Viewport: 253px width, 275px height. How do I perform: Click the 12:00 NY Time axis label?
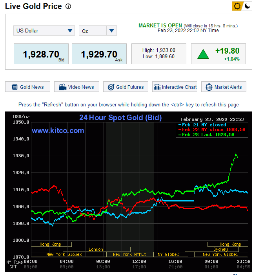coord(139,261)
